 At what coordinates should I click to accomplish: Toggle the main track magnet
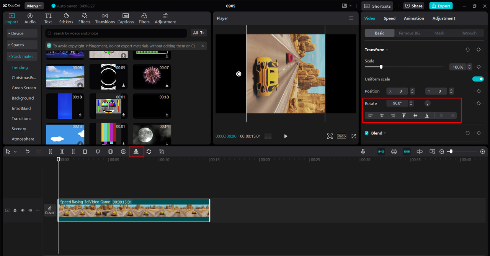[381, 152]
